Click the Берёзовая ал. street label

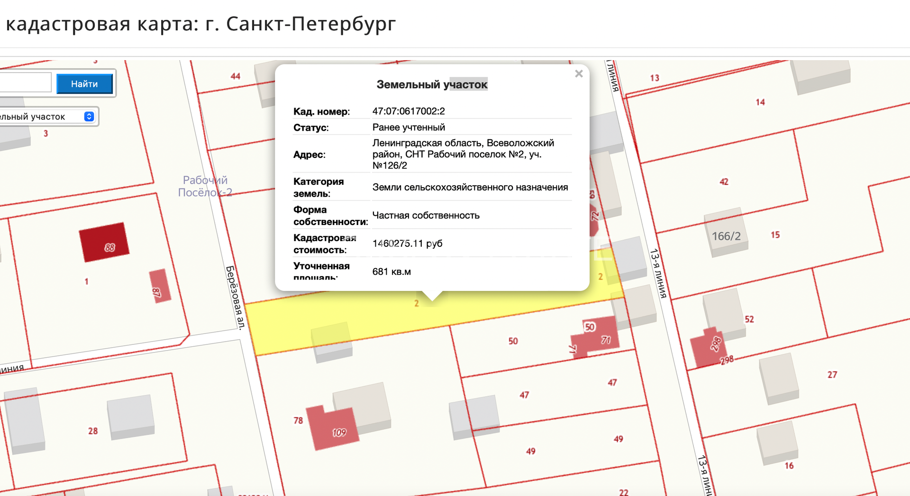(236, 298)
